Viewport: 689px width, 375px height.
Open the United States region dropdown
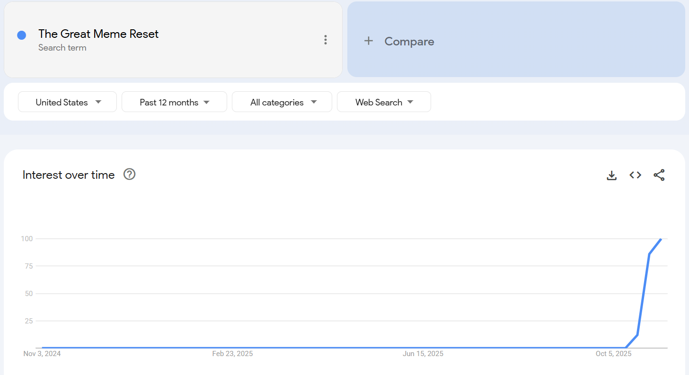[x=67, y=102]
